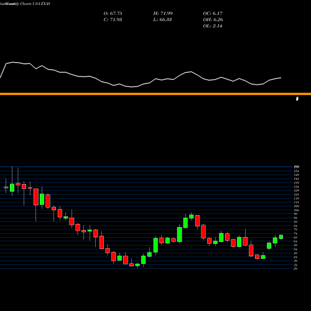Click the 104 price axis label
The width and height of the screenshot is (311, 311).
point(296,210)
